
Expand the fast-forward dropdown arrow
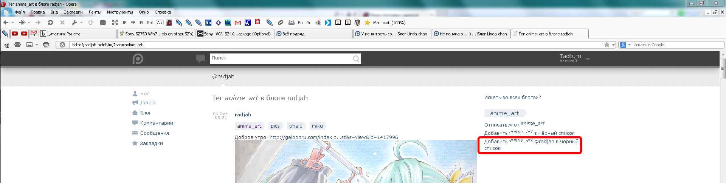[x=29, y=23]
